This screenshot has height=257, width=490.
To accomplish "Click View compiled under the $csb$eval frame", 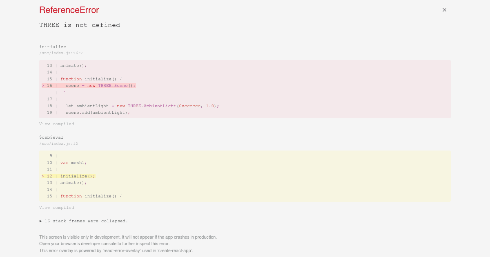I will 57,207.
